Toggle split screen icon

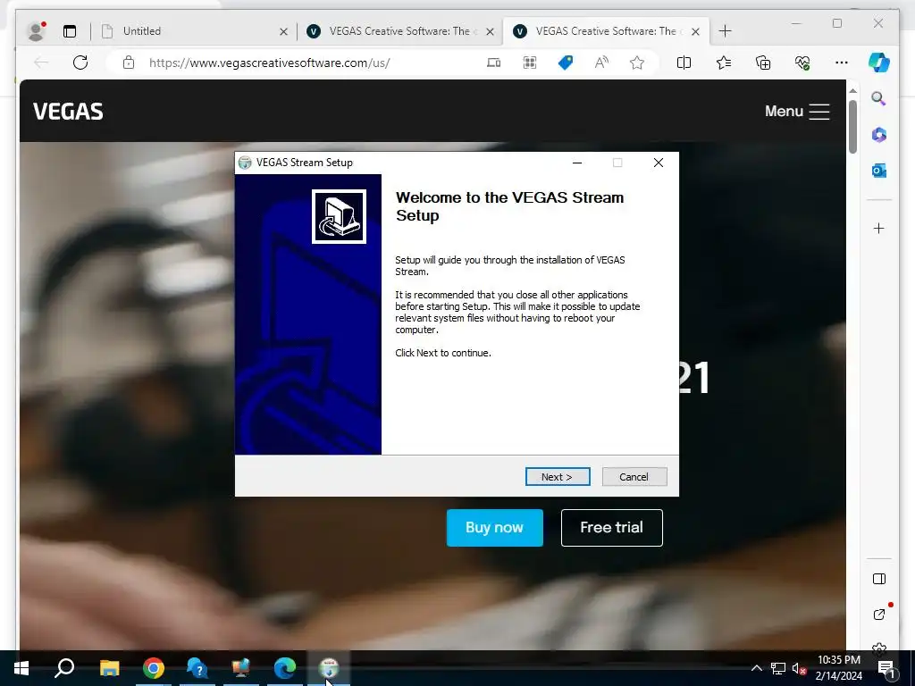coord(684,63)
